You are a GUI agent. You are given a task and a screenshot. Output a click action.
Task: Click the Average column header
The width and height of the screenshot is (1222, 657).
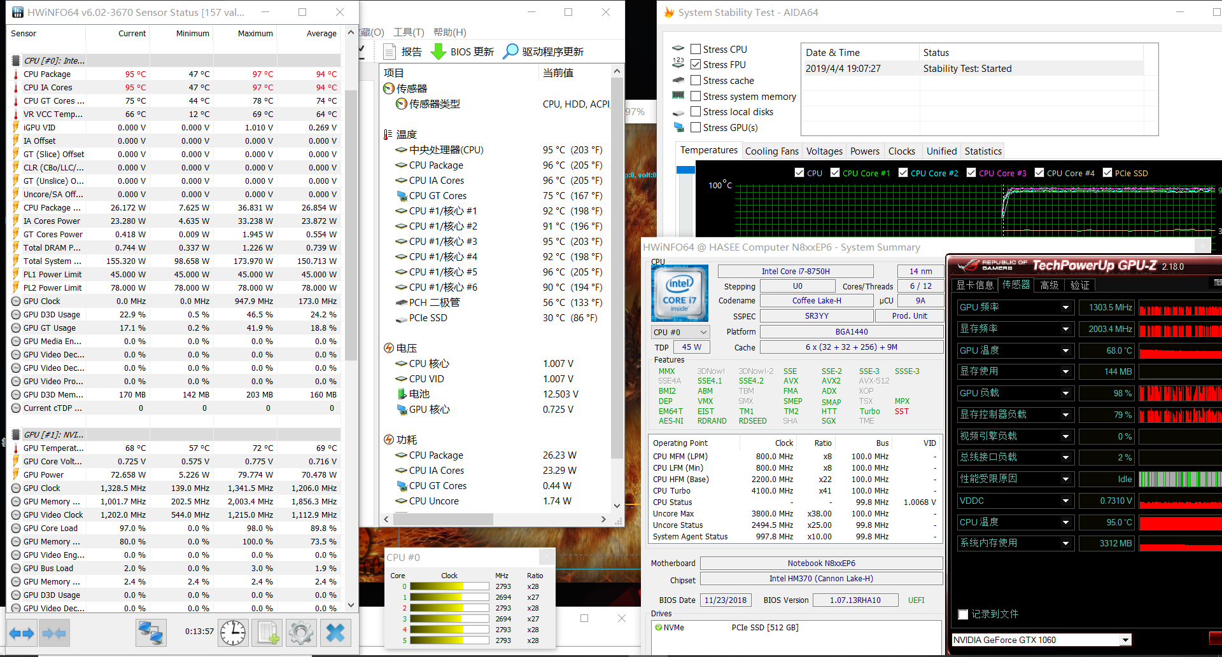point(309,33)
